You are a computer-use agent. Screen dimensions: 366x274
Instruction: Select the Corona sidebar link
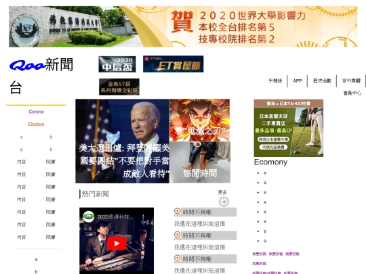click(36, 112)
